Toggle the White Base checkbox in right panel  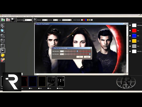130,25
